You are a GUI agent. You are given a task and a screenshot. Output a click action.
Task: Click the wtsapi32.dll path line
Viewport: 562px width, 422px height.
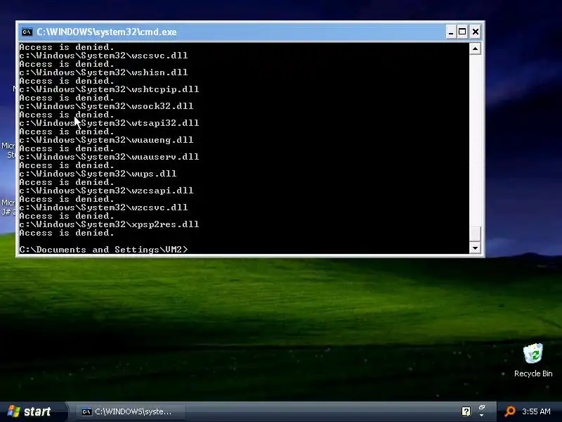pos(109,123)
